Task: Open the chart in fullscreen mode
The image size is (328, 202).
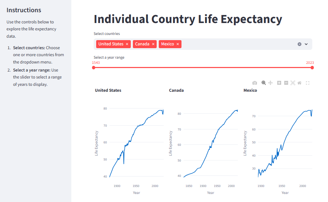Action: (307, 83)
